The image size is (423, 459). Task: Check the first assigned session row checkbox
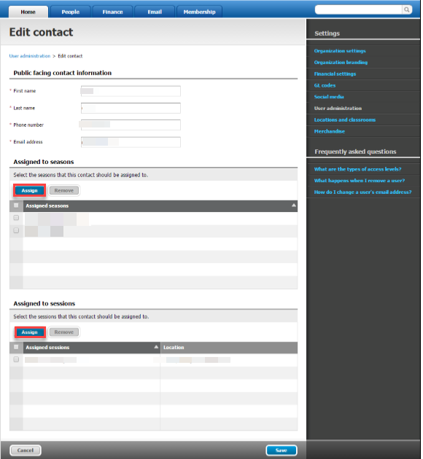(x=16, y=359)
